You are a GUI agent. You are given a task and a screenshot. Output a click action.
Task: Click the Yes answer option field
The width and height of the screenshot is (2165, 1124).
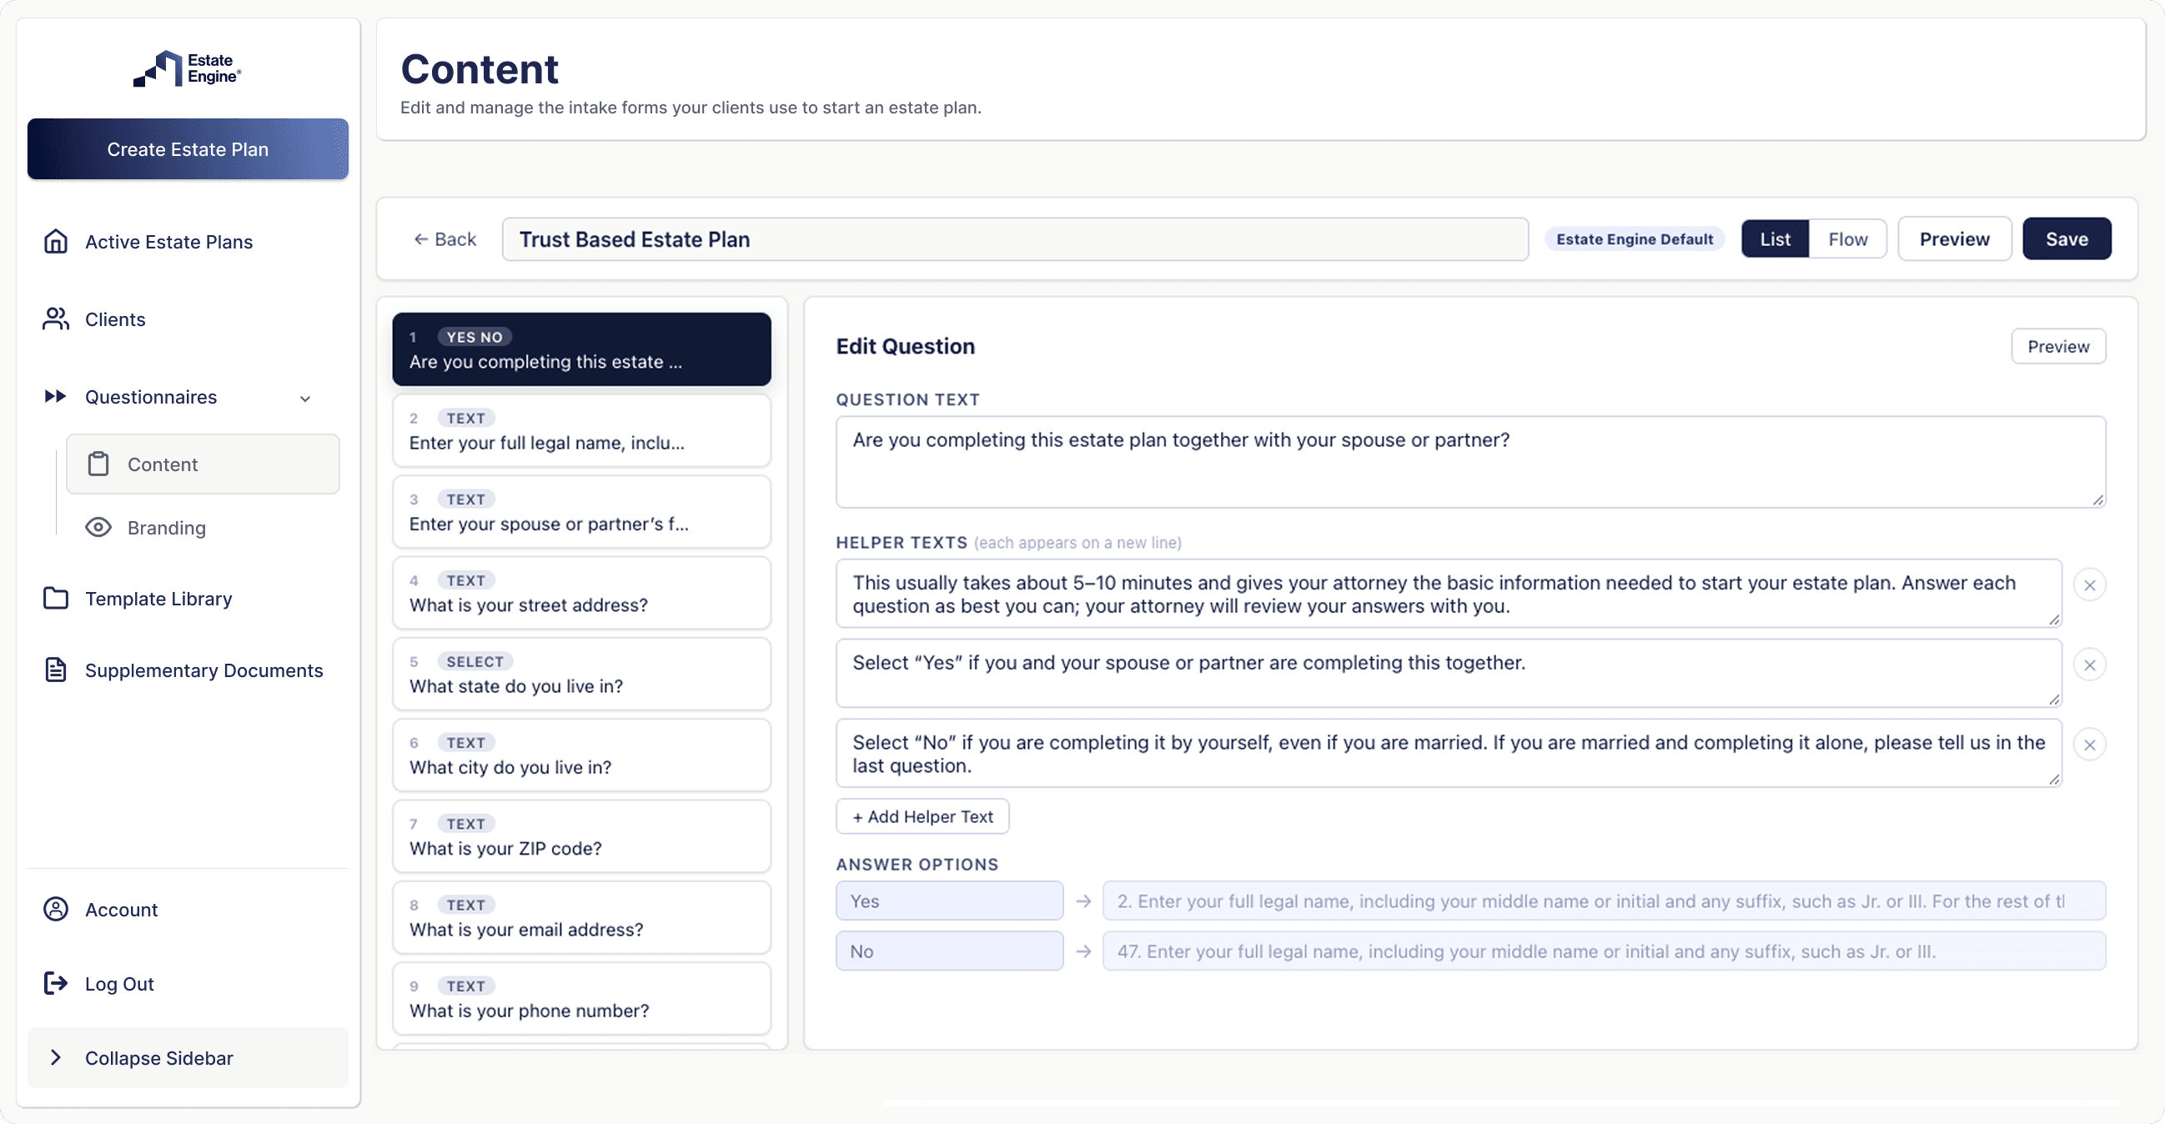949,901
